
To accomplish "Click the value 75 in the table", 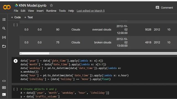I will [x=58, y=42].
